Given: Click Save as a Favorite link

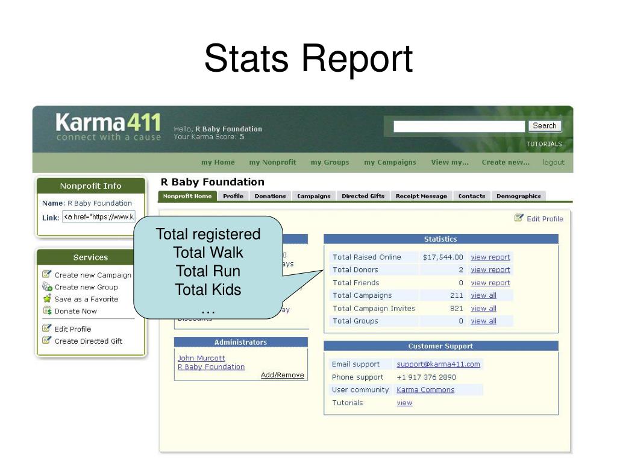Looking at the screenshot, I should point(87,299).
